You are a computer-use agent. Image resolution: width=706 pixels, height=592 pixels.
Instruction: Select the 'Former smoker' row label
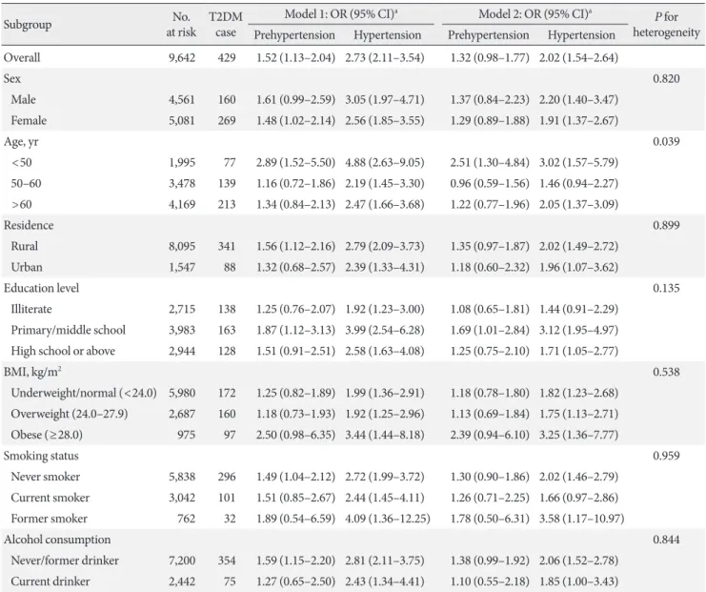[x=50, y=519]
